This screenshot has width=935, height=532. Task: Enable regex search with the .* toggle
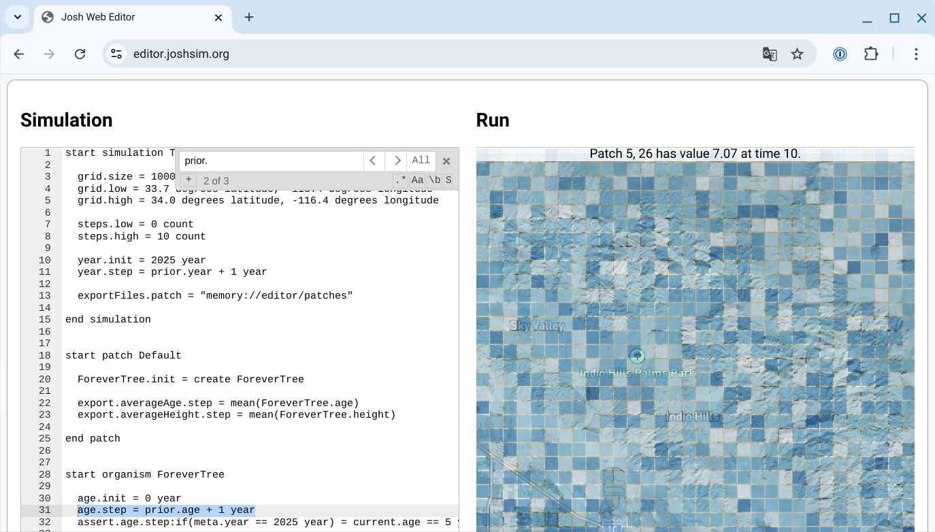point(399,180)
